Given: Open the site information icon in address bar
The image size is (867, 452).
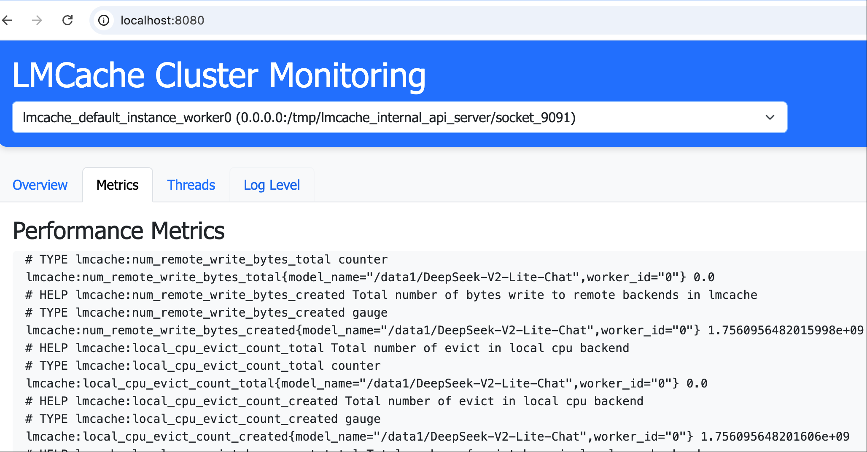Looking at the screenshot, I should [104, 20].
